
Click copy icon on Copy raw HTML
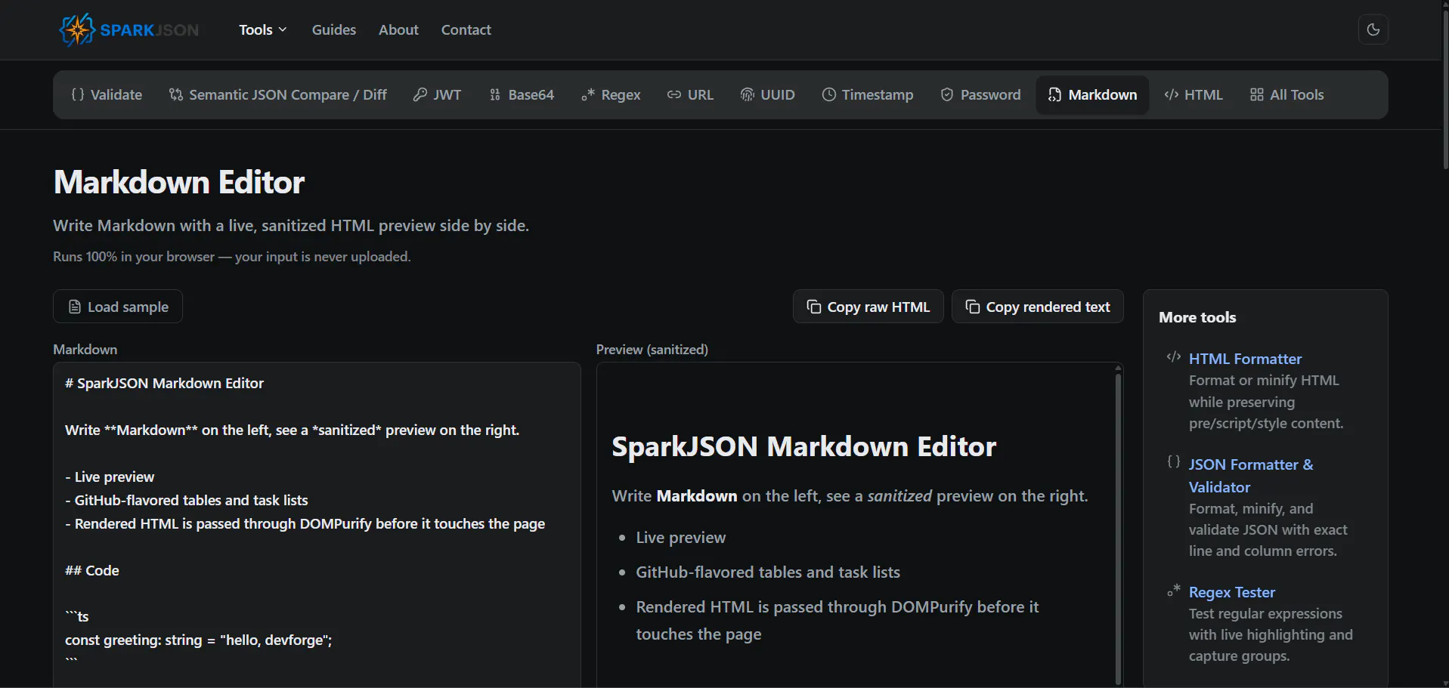[814, 307]
